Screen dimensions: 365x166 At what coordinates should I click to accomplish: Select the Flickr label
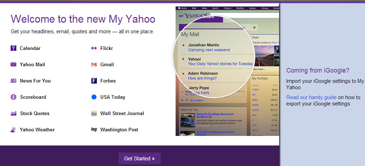pos(107,48)
